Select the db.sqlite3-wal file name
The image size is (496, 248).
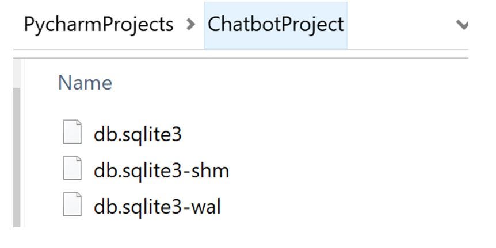[x=157, y=206]
